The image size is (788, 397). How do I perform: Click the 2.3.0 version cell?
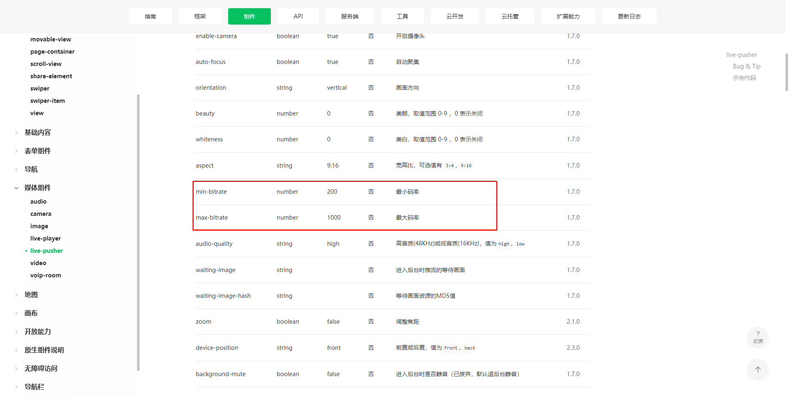click(573, 348)
